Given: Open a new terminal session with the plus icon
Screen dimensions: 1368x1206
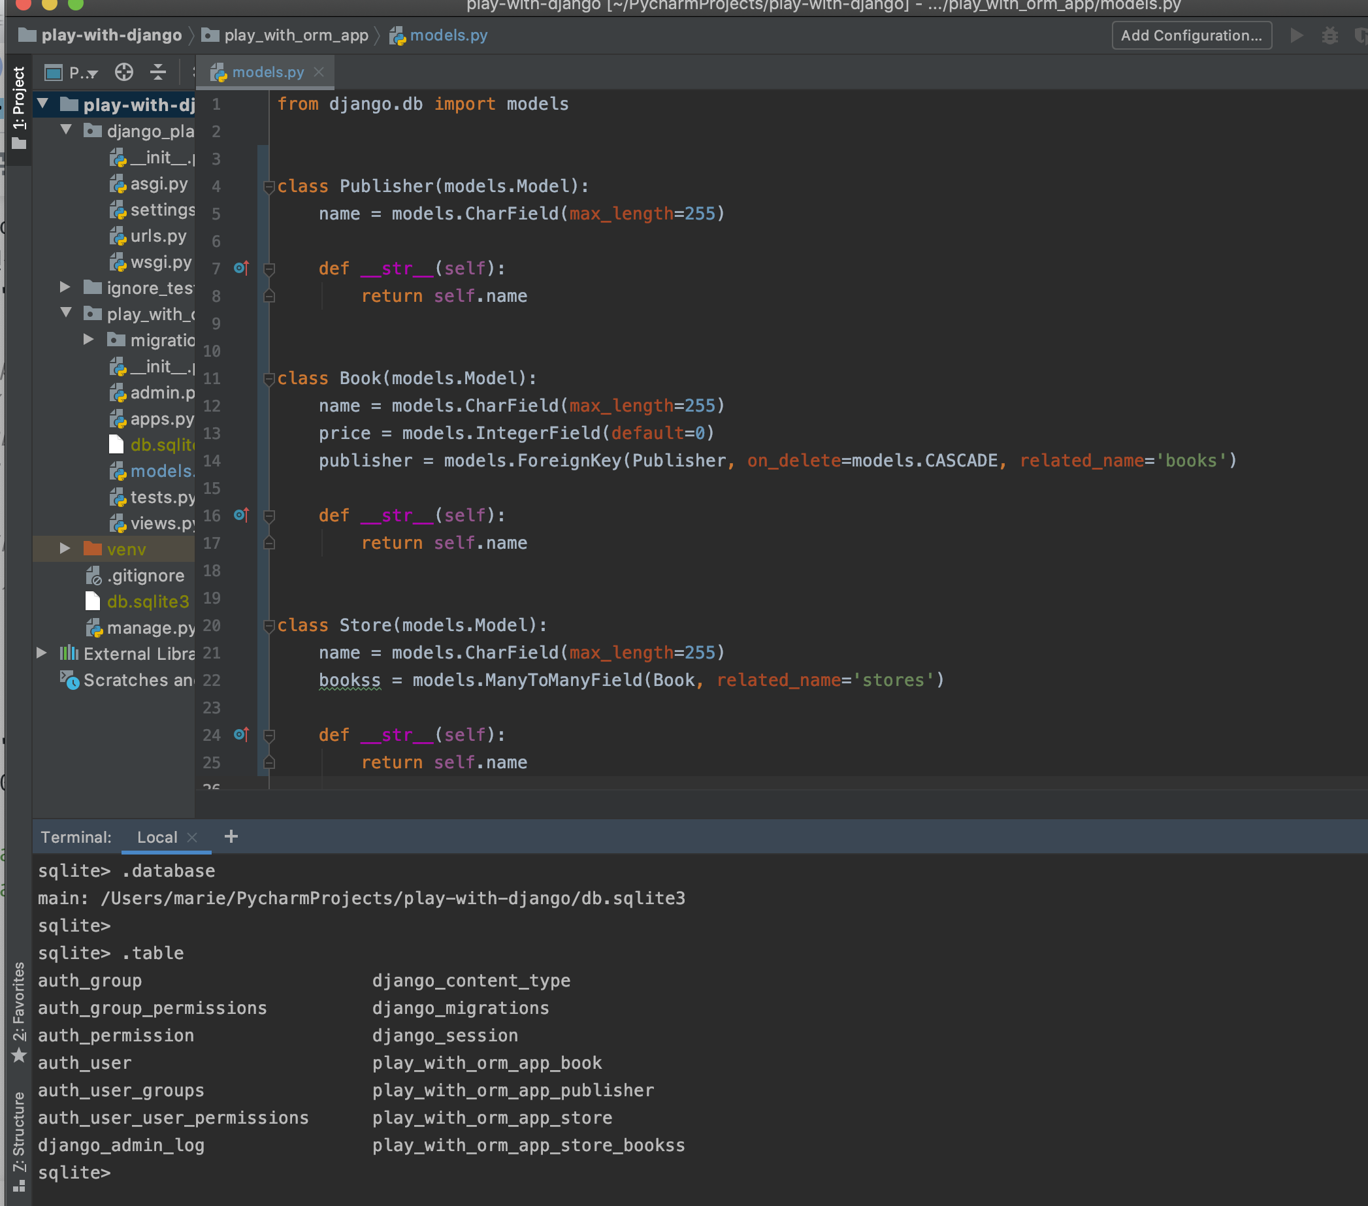Looking at the screenshot, I should click(x=231, y=837).
